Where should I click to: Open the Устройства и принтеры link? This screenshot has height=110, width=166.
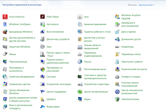96,84
